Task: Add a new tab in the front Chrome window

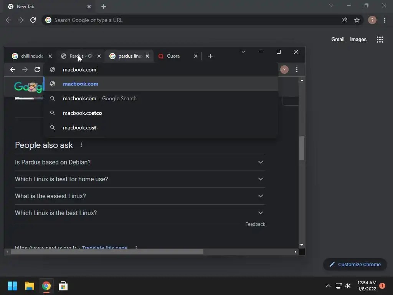Action: 210,56
